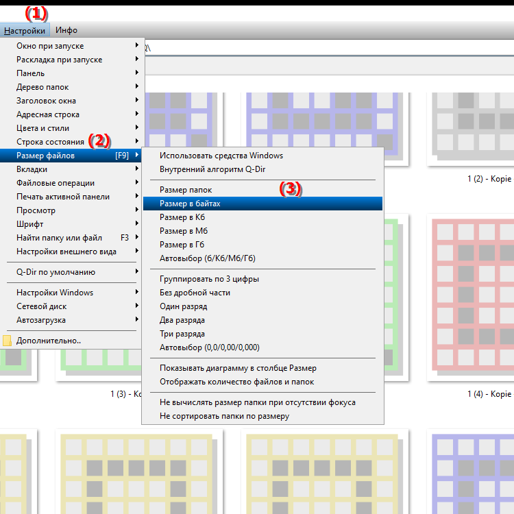Screen dimensions: 514x514
Task: Toggle Не сортировать папки по размеру
Action: [263, 416]
